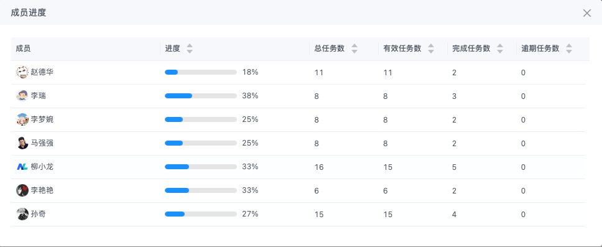Click 柳小龙's total task count 16
Screen dimensions: 602x247
click(x=319, y=167)
